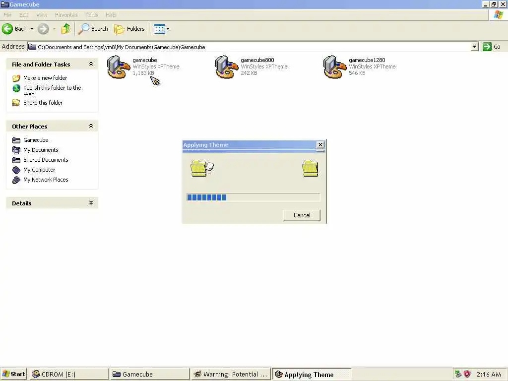Open Gamecube in Other Places

click(36, 140)
